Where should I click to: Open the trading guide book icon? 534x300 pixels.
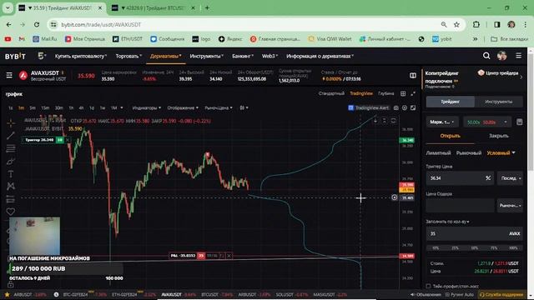click(413, 76)
